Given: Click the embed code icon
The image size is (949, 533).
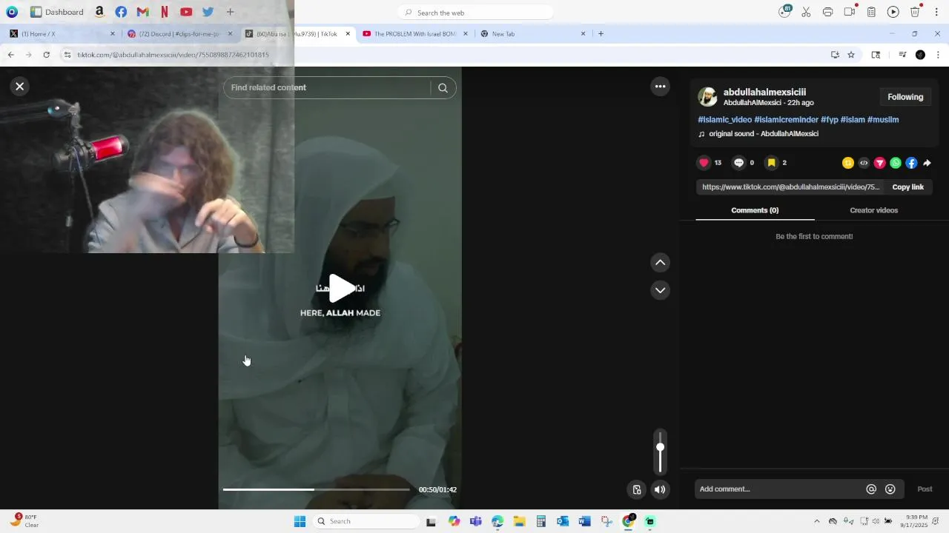Looking at the screenshot, I should pos(864,163).
